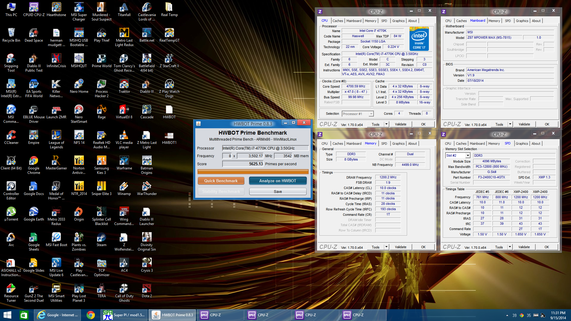This screenshot has width=571, height=321.
Task: Open VLC media player icon
Action: [124, 139]
